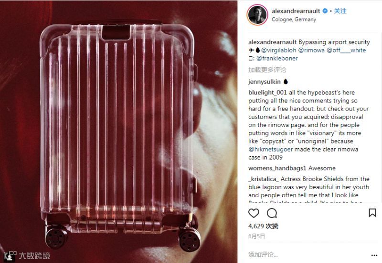Open the @rimowa mention
This screenshot has height=263, width=382.
point(311,51)
